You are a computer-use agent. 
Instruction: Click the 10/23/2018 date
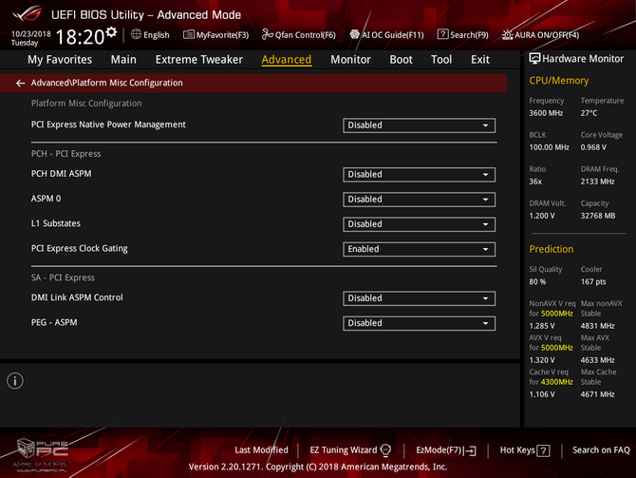[30, 33]
